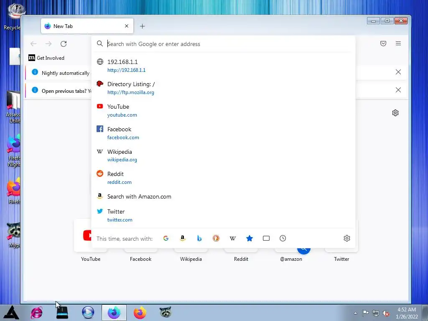Dismiss the Open previous tabs notification

pyautogui.click(x=398, y=90)
